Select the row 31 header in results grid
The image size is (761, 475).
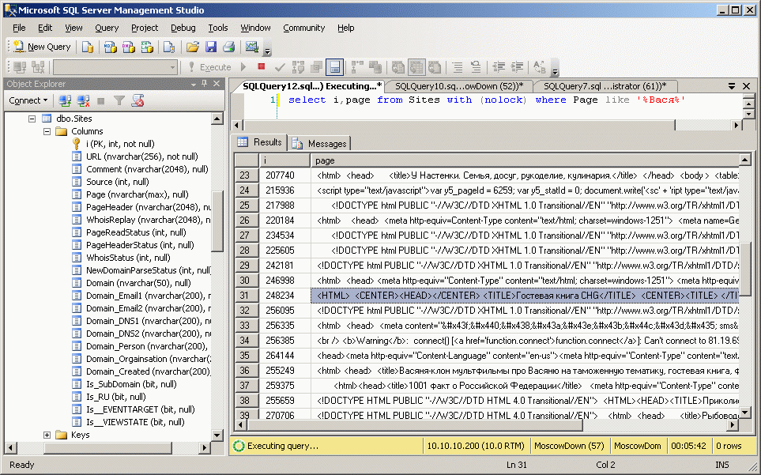point(247,296)
